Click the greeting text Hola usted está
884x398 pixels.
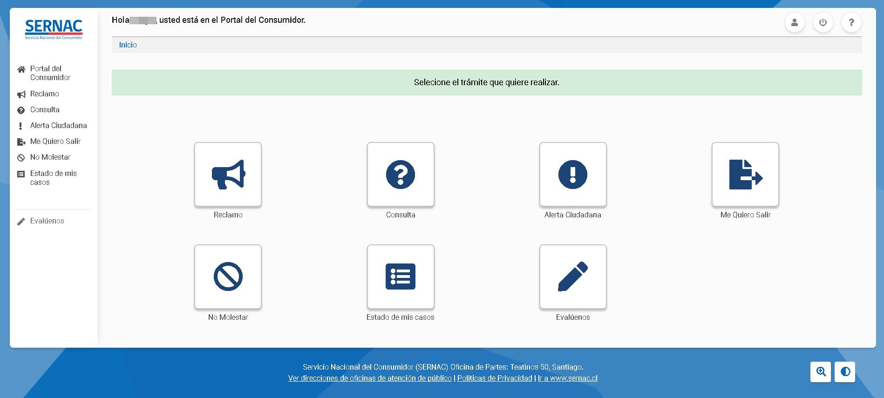209,20
